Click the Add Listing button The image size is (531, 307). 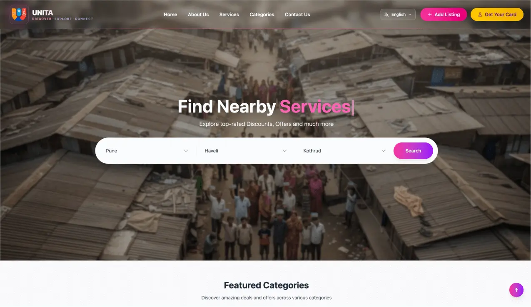444,15
